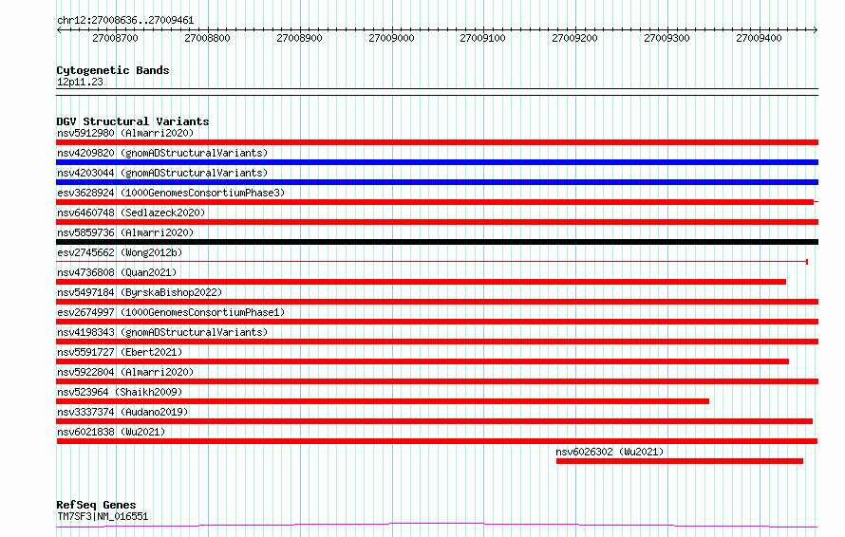Click the black bar of nsv5859736
The width and height of the screenshot is (845, 537).
coord(437,242)
